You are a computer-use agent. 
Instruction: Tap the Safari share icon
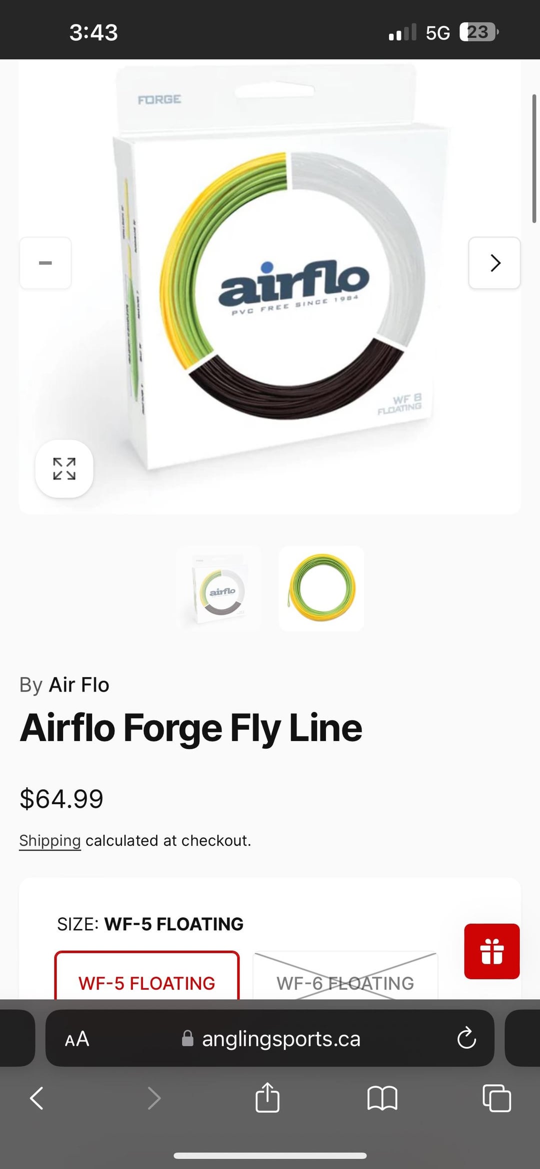pyautogui.click(x=267, y=1098)
